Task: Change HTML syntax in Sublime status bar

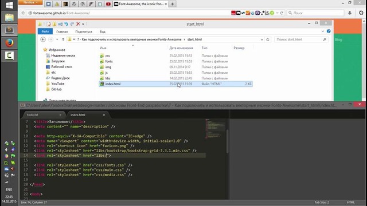Action: pos(350,202)
